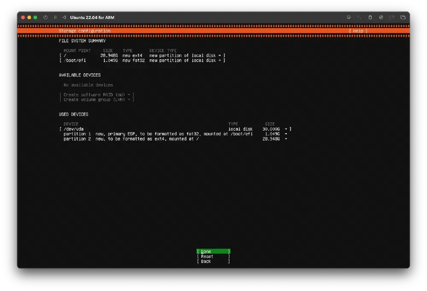Click the Back button

[213, 262]
